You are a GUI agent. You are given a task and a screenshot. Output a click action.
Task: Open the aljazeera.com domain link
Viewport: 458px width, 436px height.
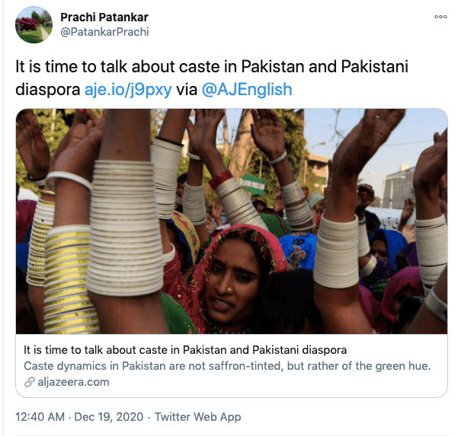(73, 382)
